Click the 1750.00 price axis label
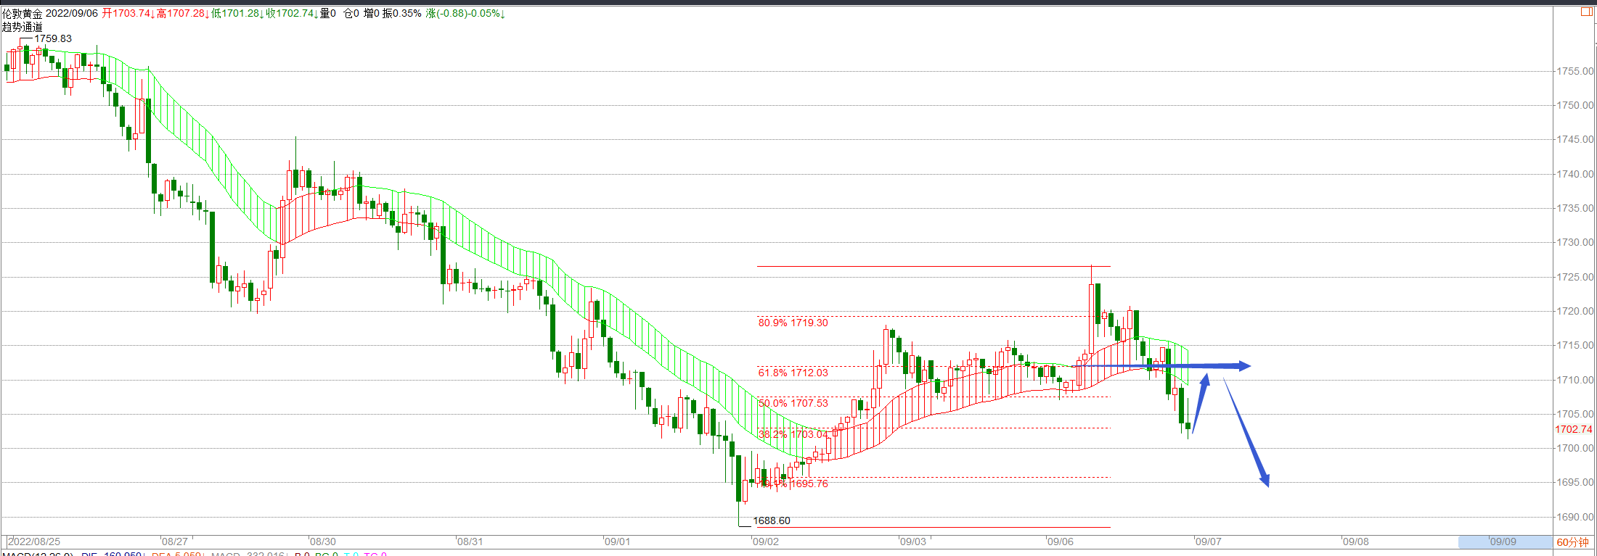 click(x=1575, y=105)
